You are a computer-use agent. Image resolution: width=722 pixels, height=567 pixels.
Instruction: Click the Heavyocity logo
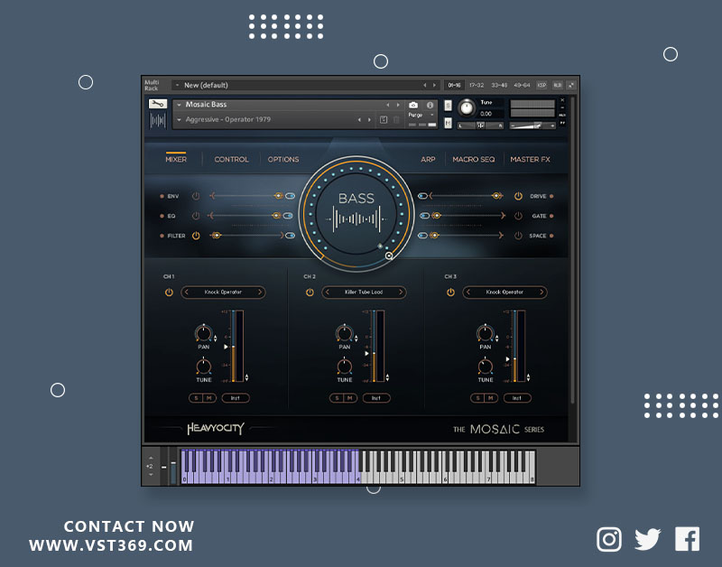pyautogui.click(x=216, y=428)
